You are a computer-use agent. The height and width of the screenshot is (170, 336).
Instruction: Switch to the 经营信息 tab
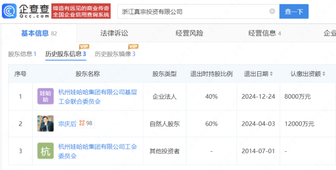[265, 33]
